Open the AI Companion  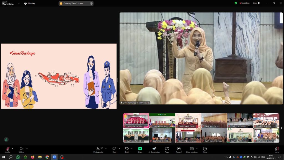click(x=154, y=149)
